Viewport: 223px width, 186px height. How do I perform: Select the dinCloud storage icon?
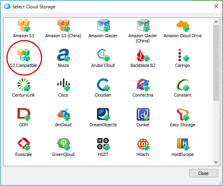(x=64, y=114)
